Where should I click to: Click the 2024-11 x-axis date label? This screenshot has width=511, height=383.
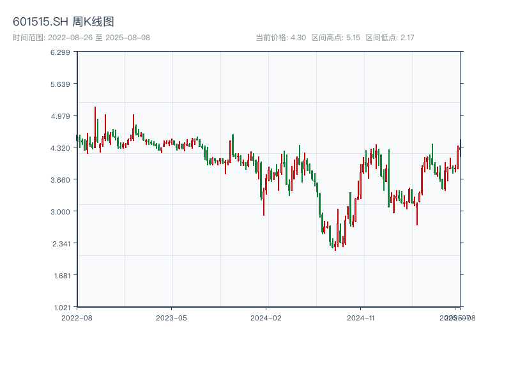click(361, 317)
